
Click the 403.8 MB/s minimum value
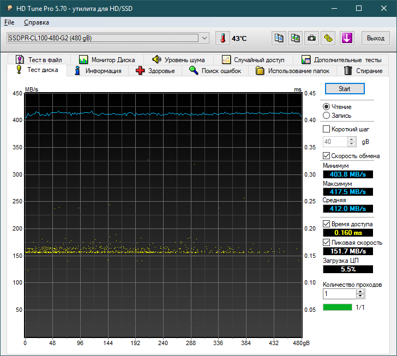click(348, 174)
